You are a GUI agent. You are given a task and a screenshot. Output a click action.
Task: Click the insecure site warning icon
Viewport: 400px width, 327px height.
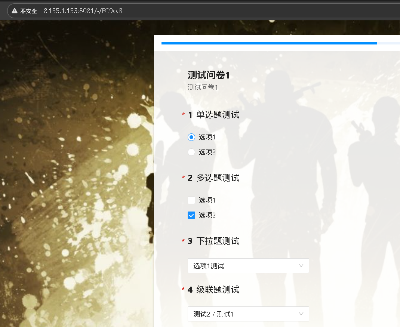coord(15,11)
